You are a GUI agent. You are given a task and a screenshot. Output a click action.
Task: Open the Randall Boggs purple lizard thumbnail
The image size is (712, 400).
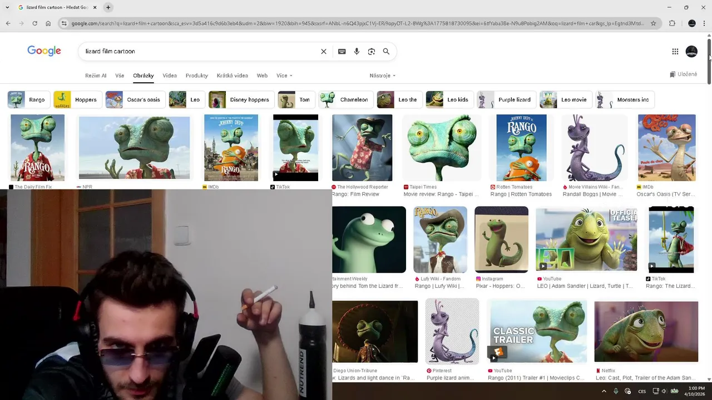pos(594,148)
